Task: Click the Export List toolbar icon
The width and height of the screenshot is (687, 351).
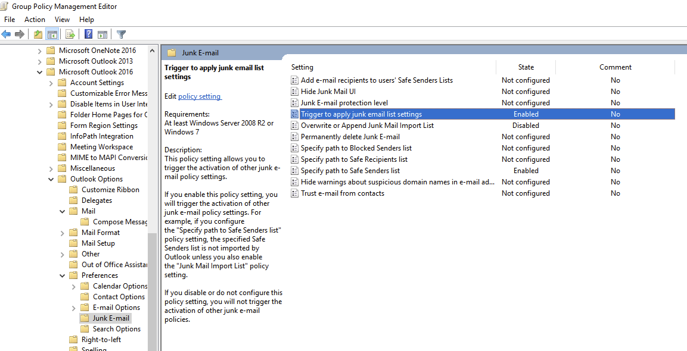Action: [x=70, y=34]
